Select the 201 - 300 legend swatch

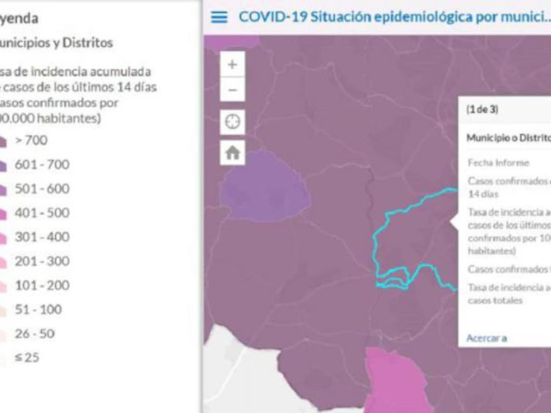(2, 262)
